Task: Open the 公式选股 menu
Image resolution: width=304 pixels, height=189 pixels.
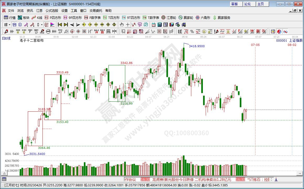Action: 52,11
